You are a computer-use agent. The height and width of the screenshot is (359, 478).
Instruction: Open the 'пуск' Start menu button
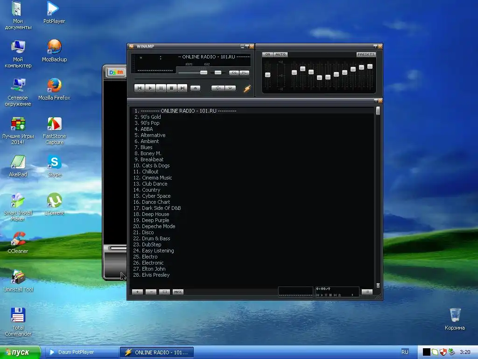click(20, 352)
